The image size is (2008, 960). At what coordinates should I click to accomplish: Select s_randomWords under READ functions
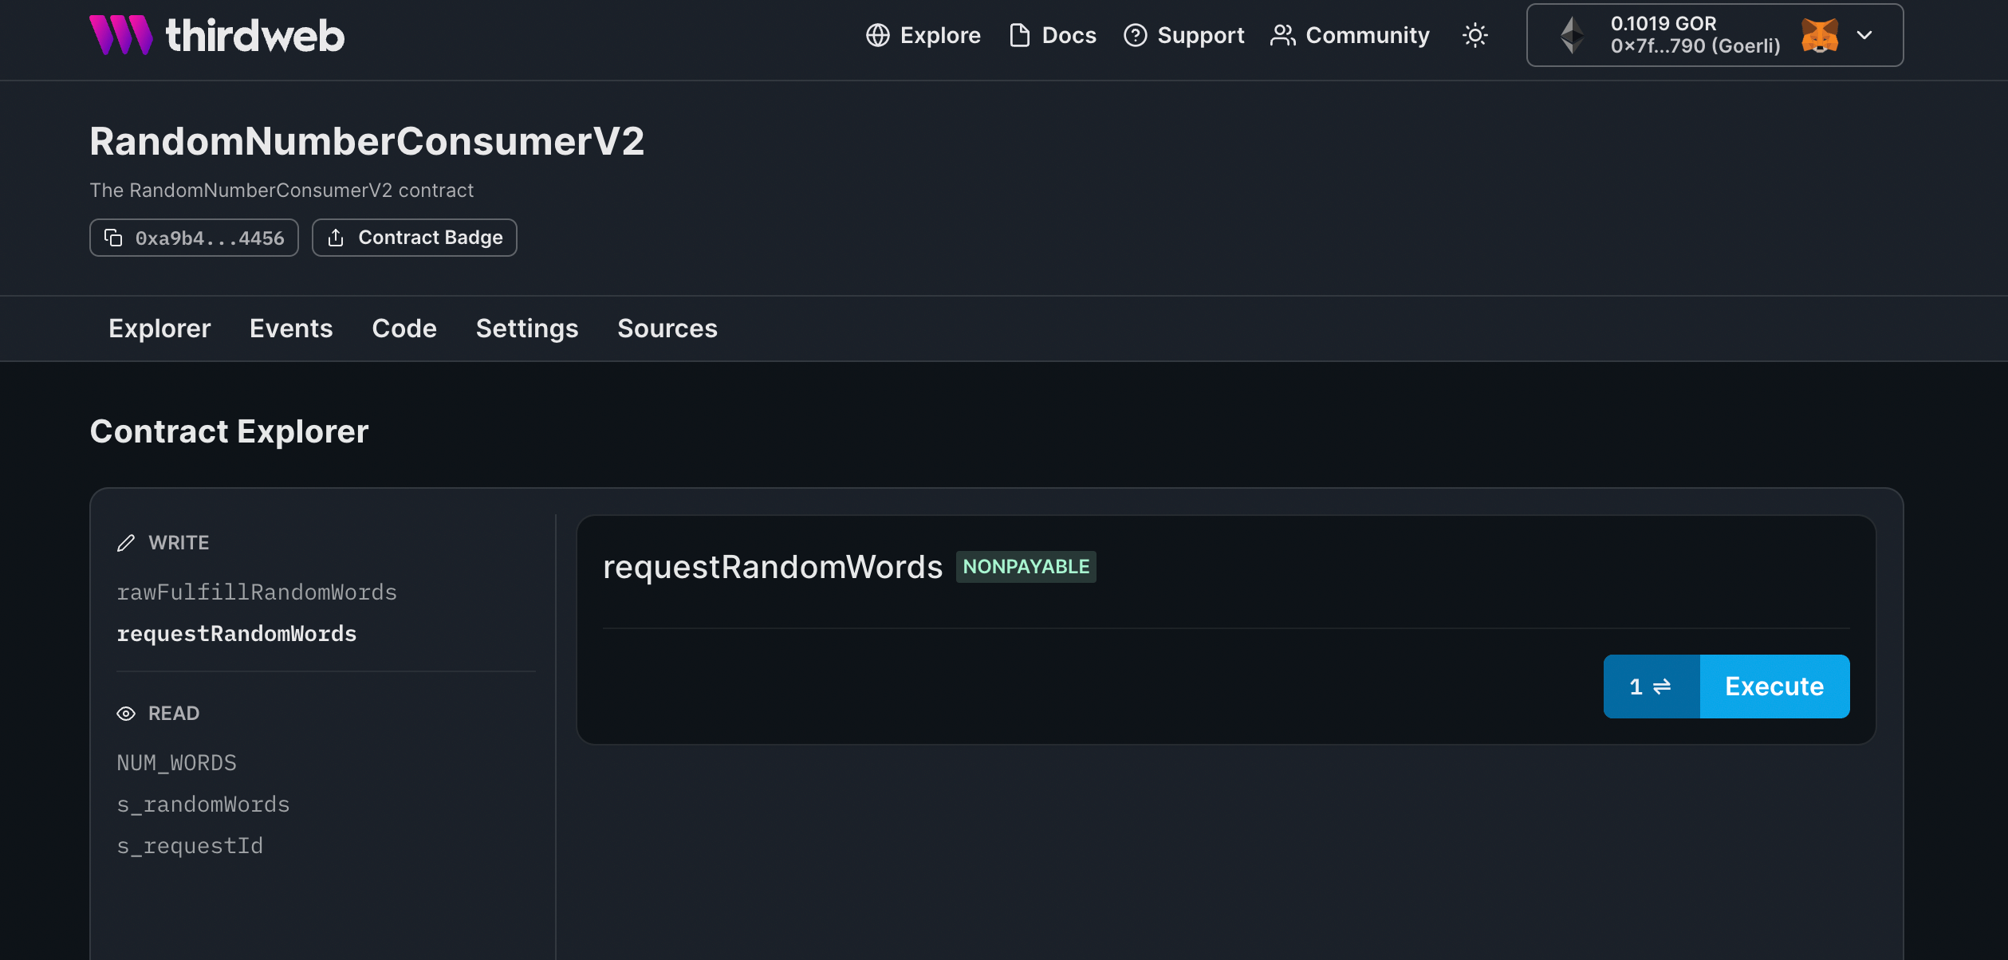tap(203, 804)
